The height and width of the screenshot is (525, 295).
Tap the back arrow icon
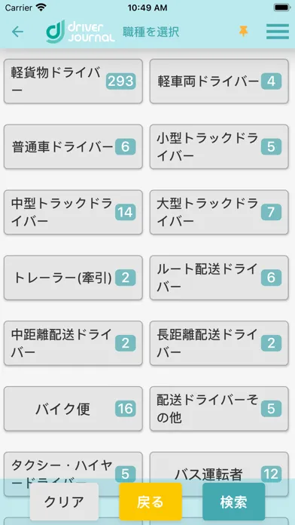pyautogui.click(x=17, y=32)
